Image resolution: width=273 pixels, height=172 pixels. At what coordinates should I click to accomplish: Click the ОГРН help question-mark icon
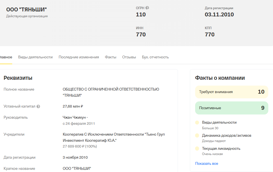(x=147, y=8)
